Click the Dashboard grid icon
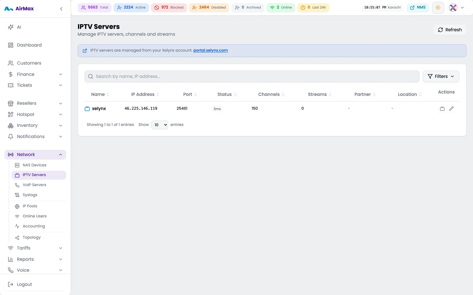This screenshot has width=473, height=295. point(11,45)
